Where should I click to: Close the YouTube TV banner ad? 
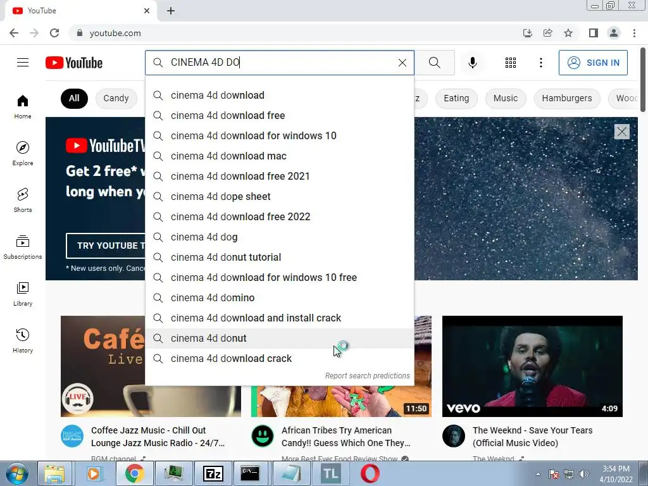tap(621, 132)
